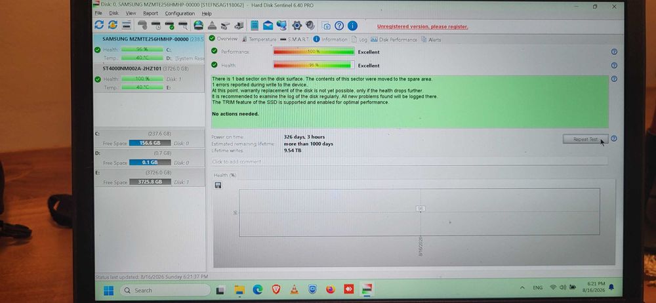Screen dimensions: 656x303
Task: Open the View menu
Action: click(x=131, y=13)
